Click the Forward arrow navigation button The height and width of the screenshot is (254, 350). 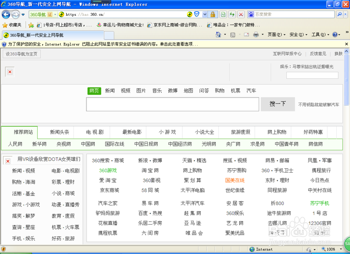(15, 15)
